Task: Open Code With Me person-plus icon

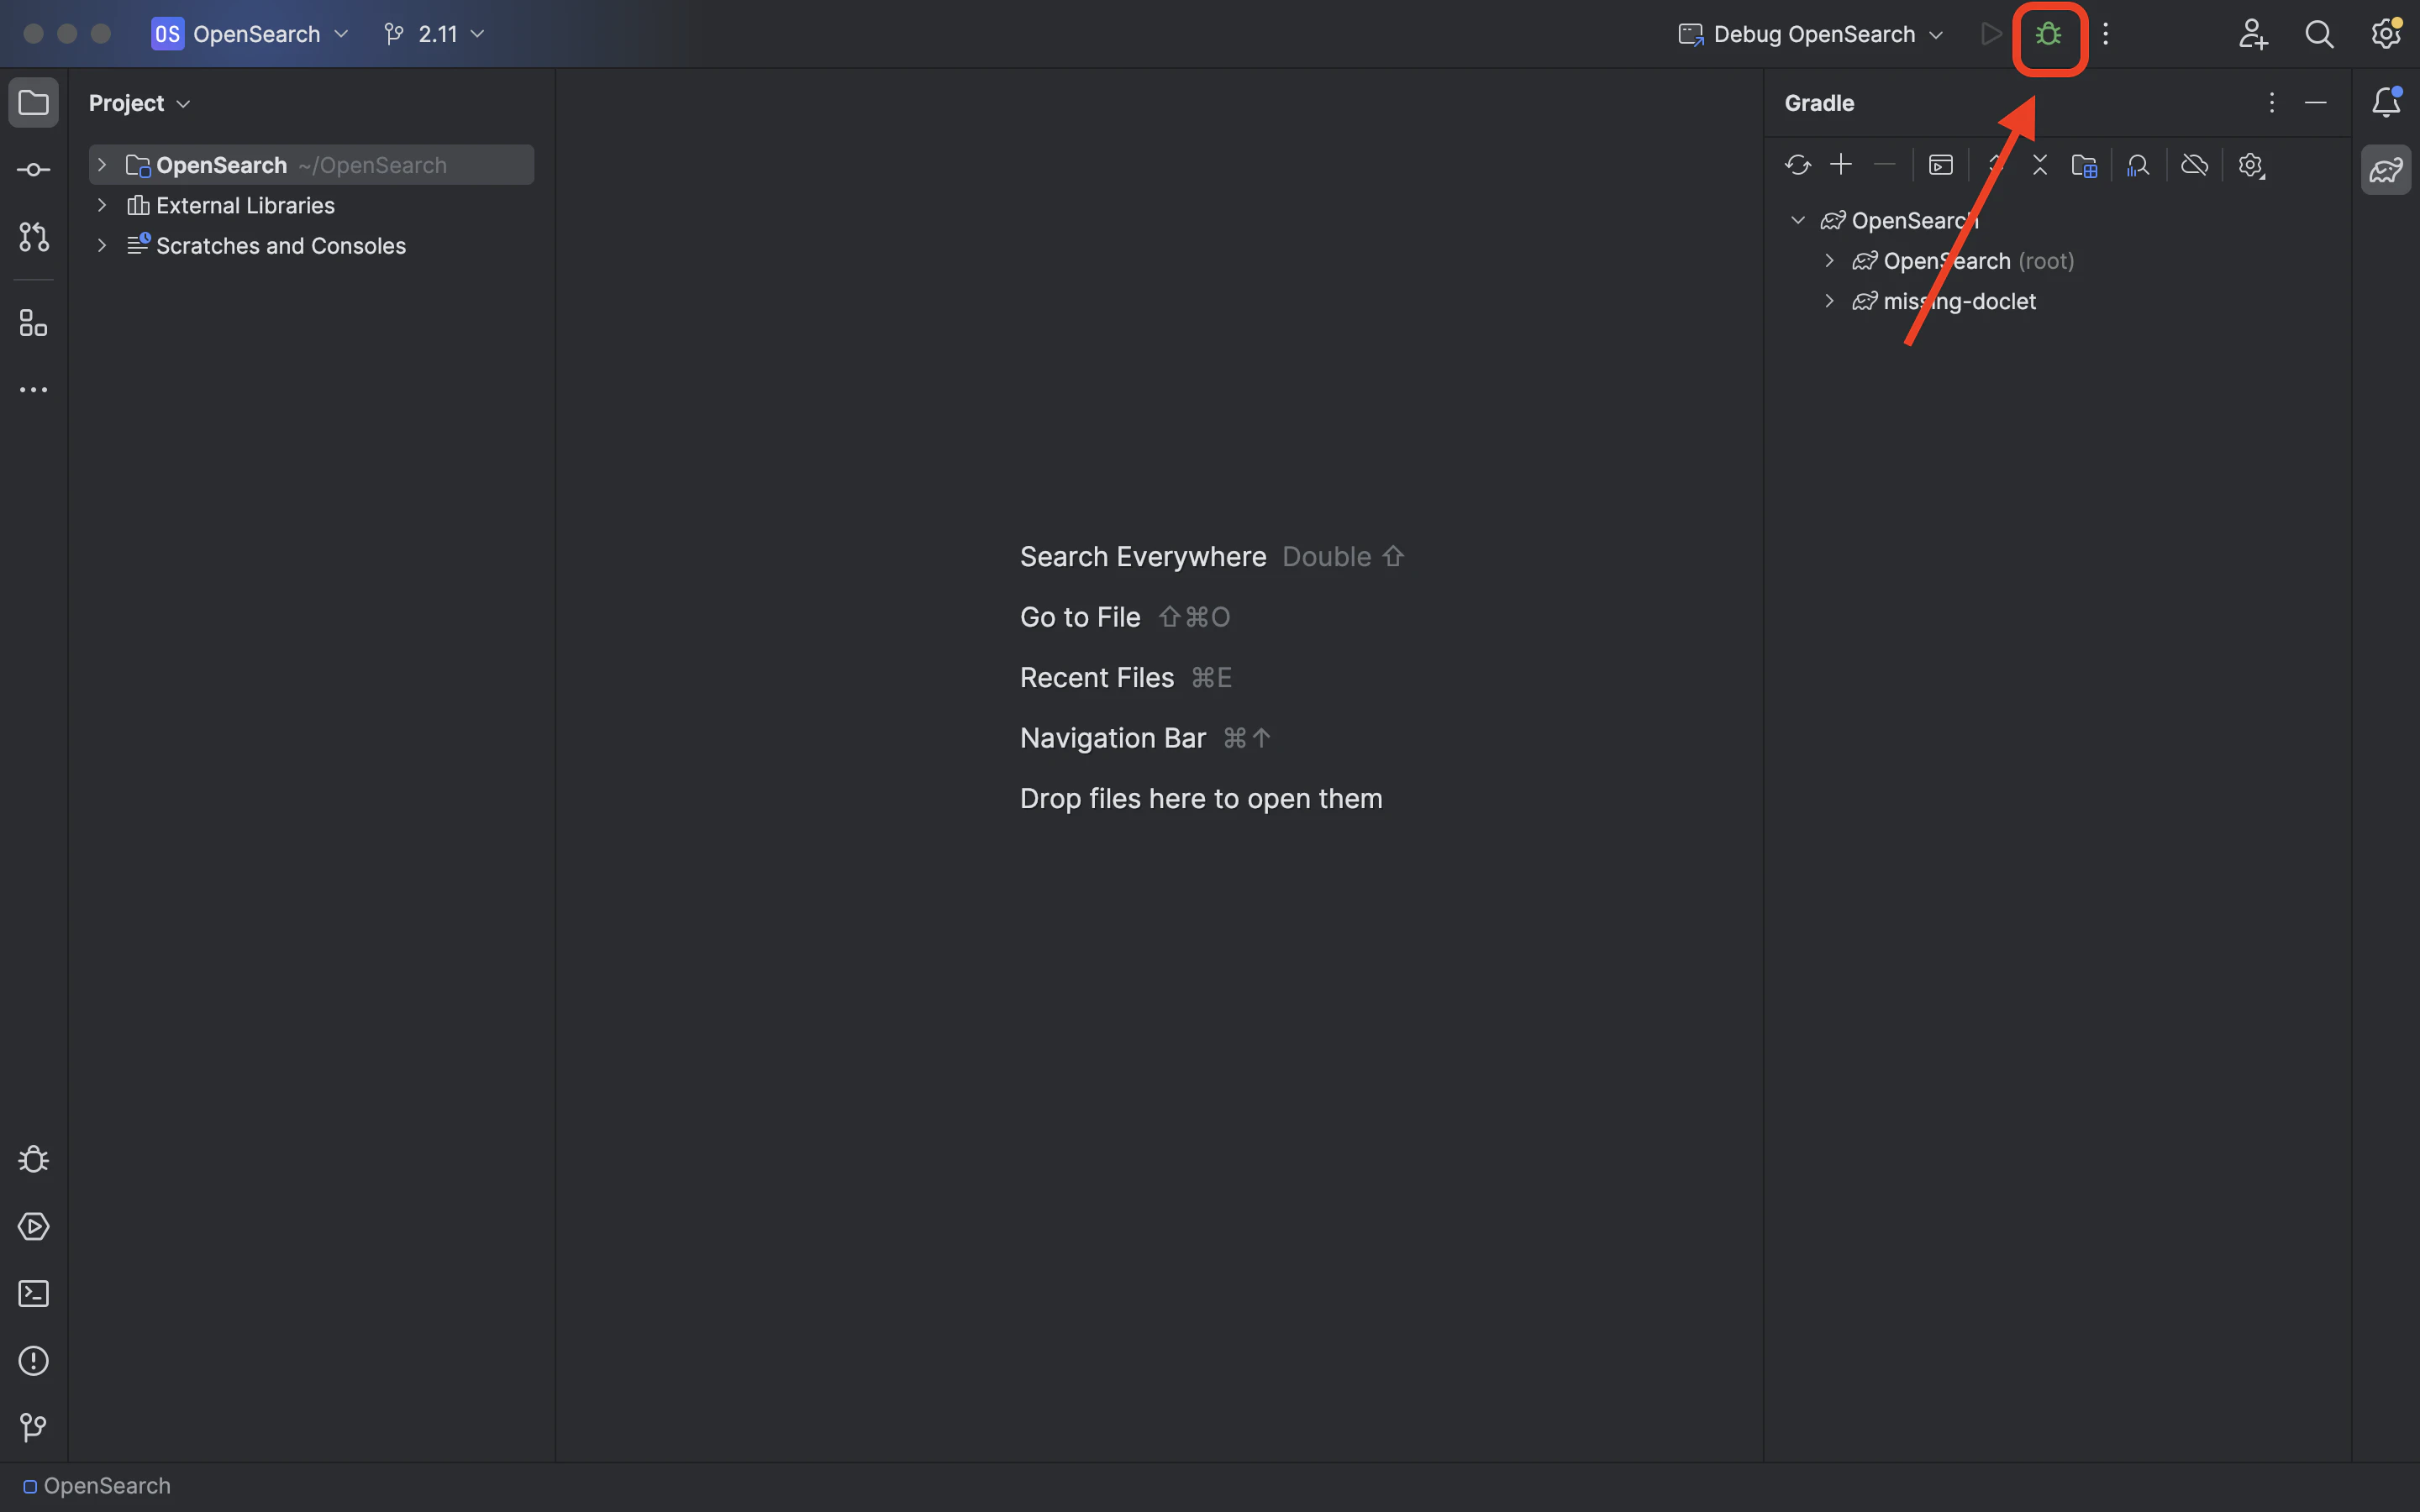Action: pos(2252,34)
